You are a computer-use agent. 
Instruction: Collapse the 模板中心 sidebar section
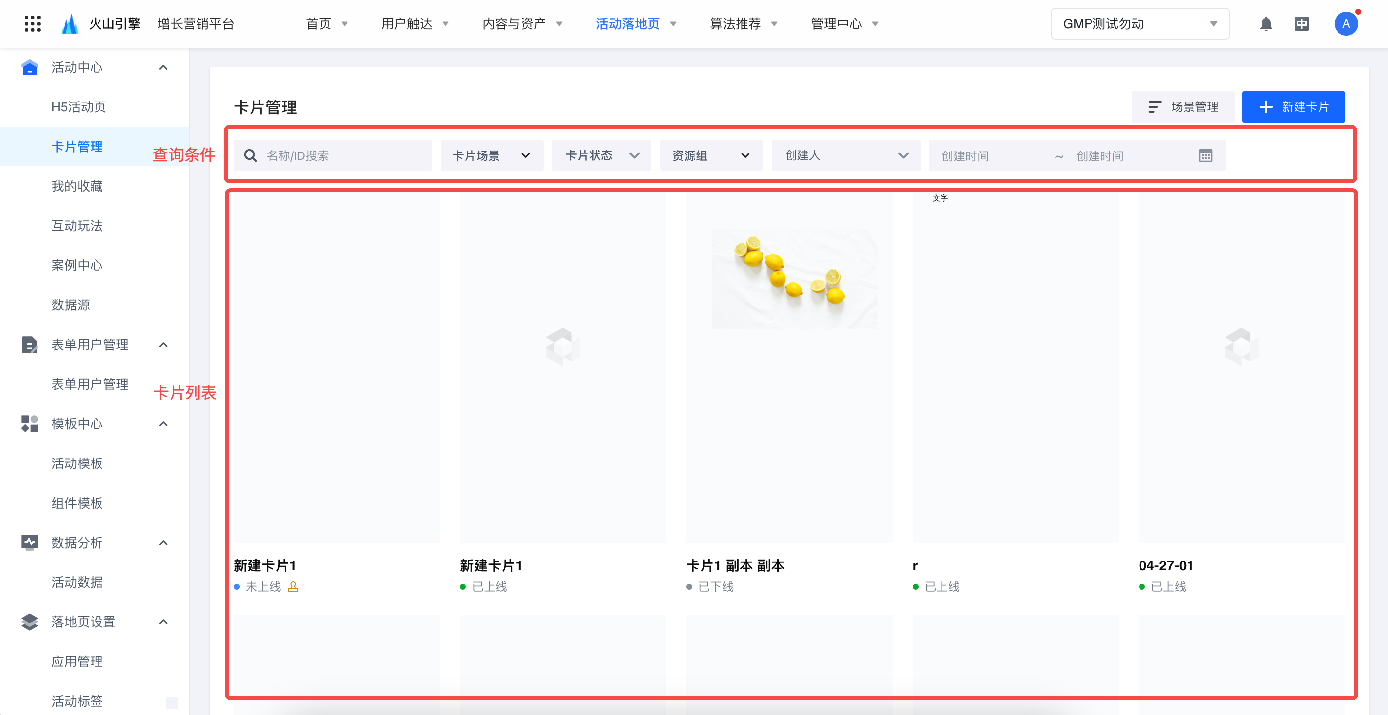coord(164,423)
